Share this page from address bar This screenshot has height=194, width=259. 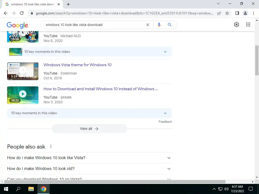click(x=219, y=13)
